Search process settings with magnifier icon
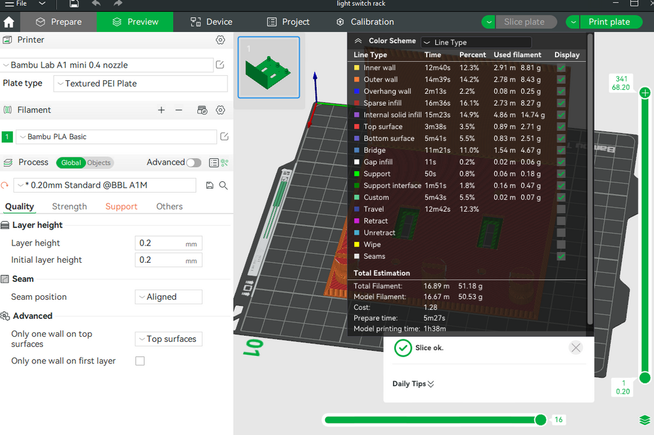This screenshot has width=654, height=435. (224, 186)
